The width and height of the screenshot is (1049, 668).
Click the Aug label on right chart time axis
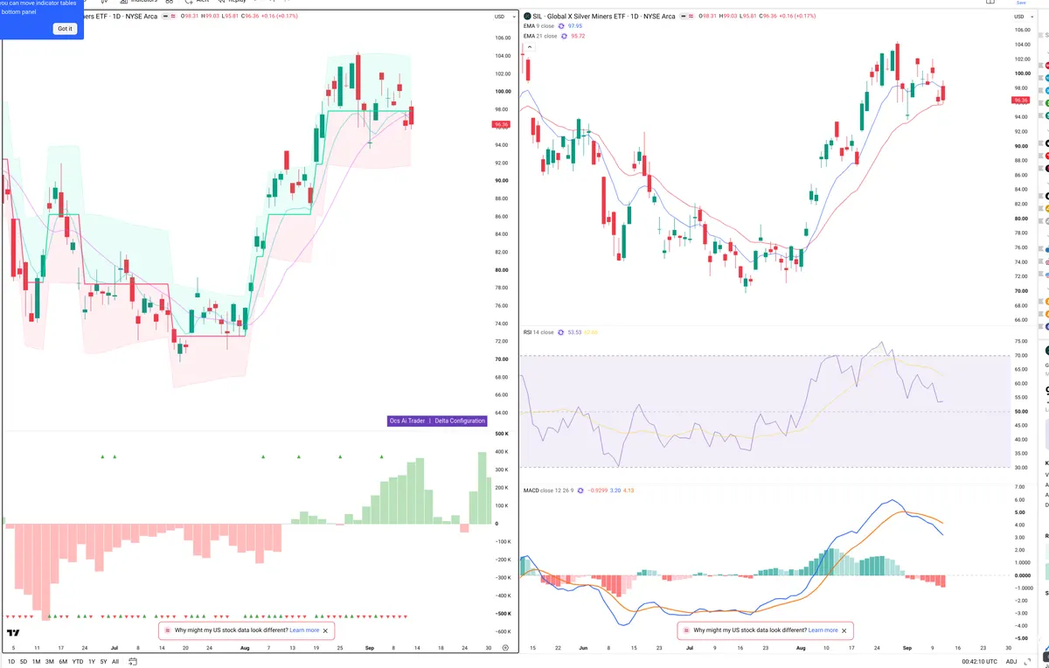801,648
